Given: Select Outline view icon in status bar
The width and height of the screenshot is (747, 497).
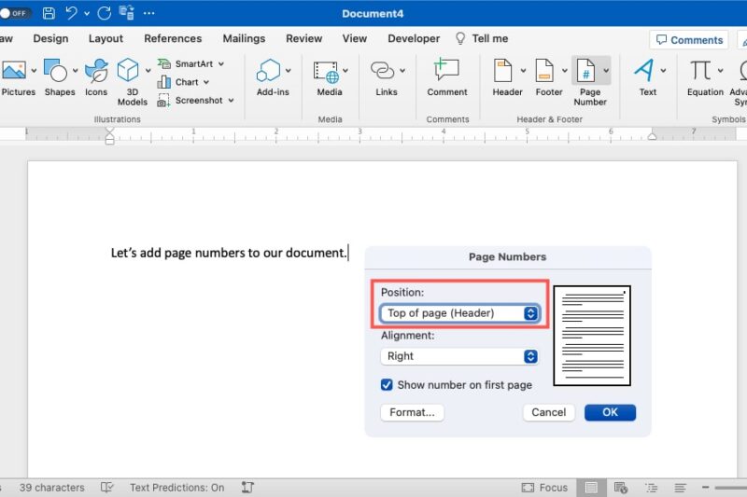Looking at the screenshot, I should [651, 488].
